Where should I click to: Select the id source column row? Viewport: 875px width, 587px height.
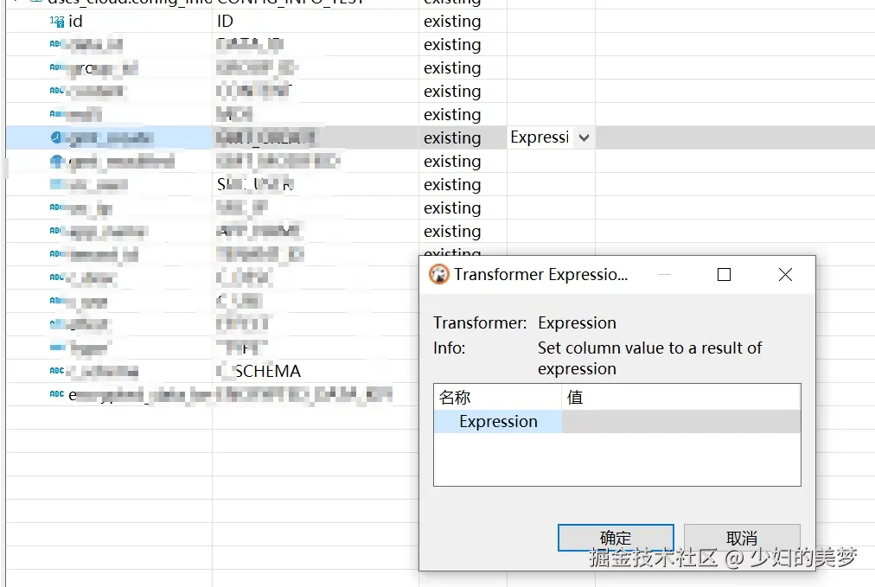click(76, 22)
